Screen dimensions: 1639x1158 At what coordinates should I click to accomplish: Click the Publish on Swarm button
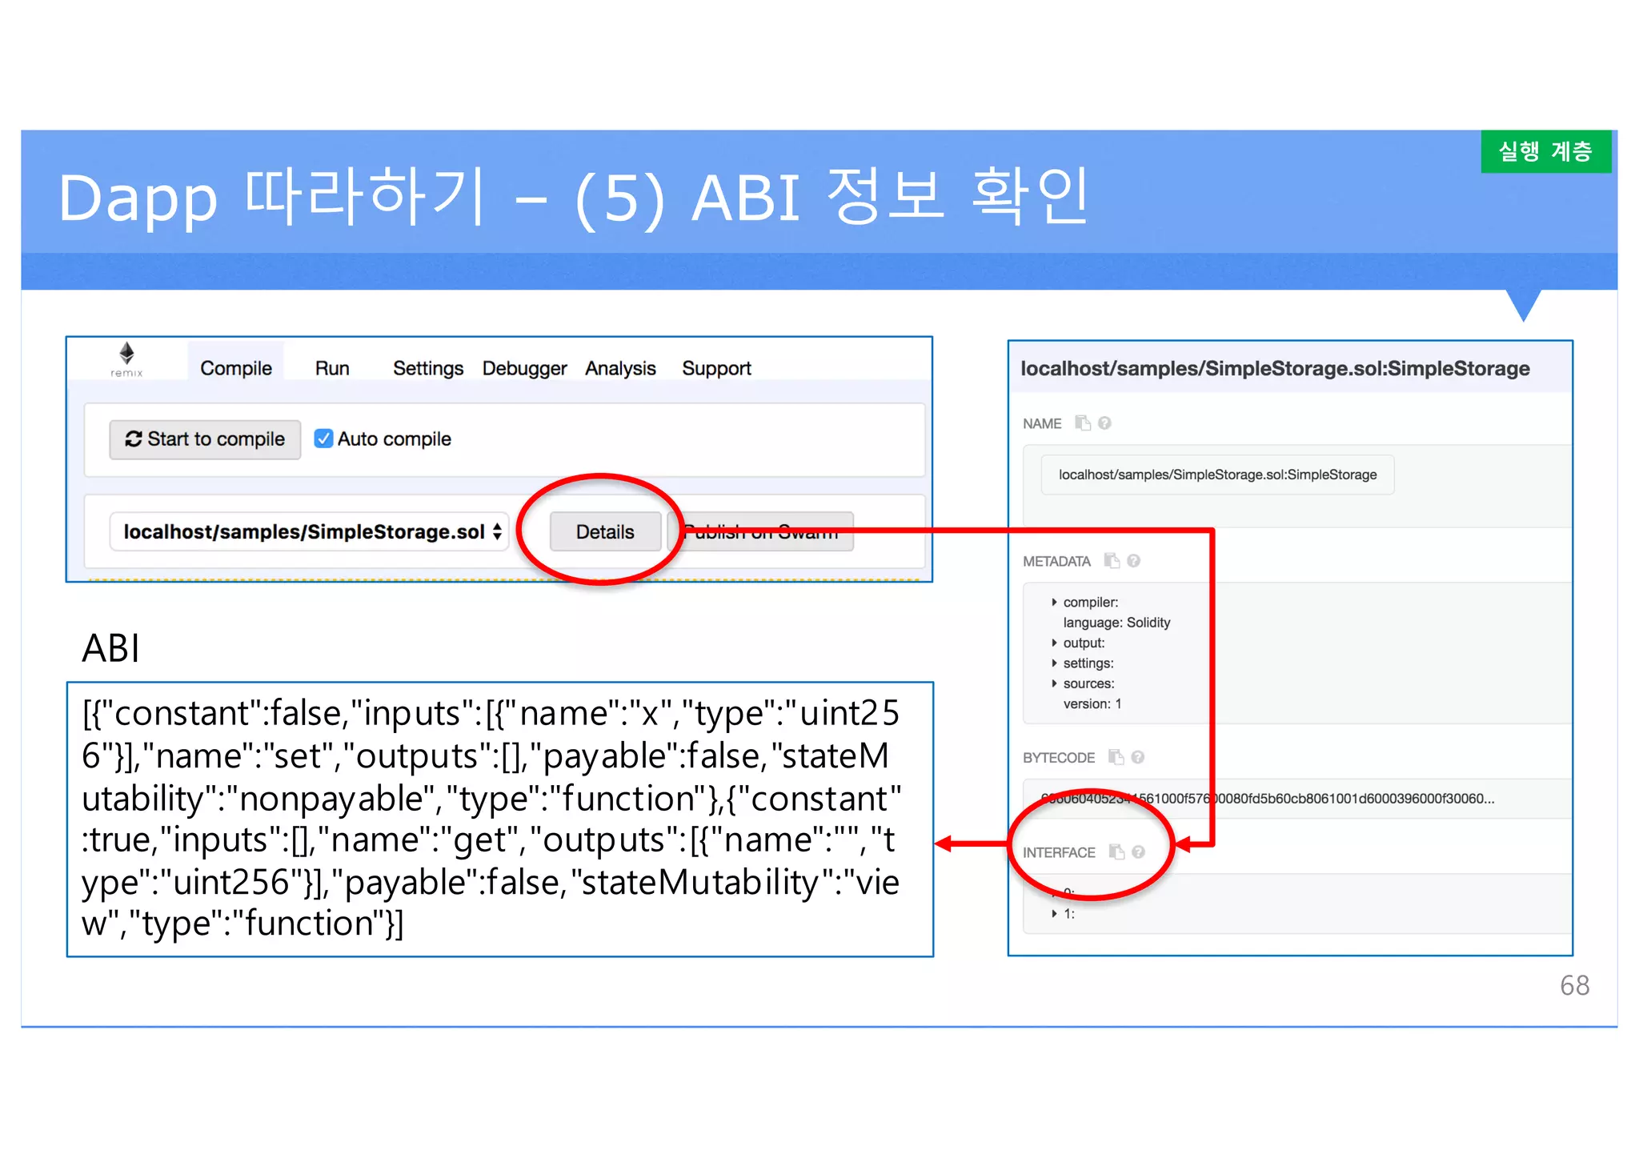(x=760, y=531)
